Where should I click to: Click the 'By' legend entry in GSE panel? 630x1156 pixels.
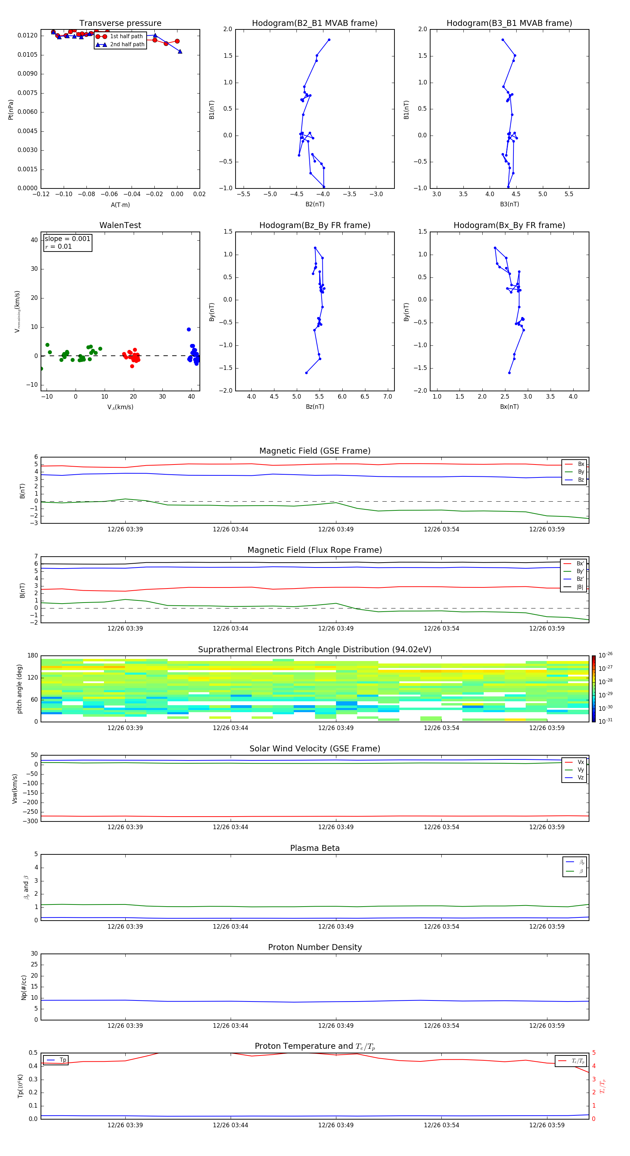tap(575, 472)
